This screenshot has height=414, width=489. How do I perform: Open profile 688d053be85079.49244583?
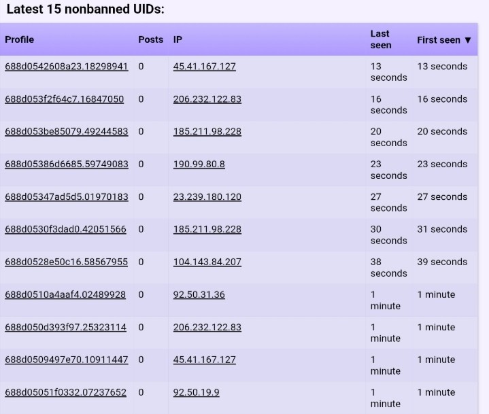pos(66,132)
